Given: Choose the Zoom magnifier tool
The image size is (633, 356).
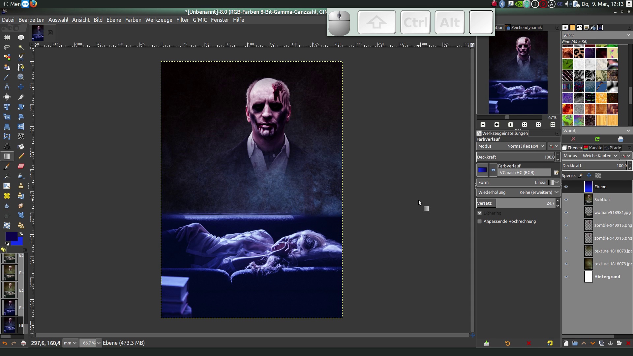Looking at the screenshot, I should coord(21,77).
